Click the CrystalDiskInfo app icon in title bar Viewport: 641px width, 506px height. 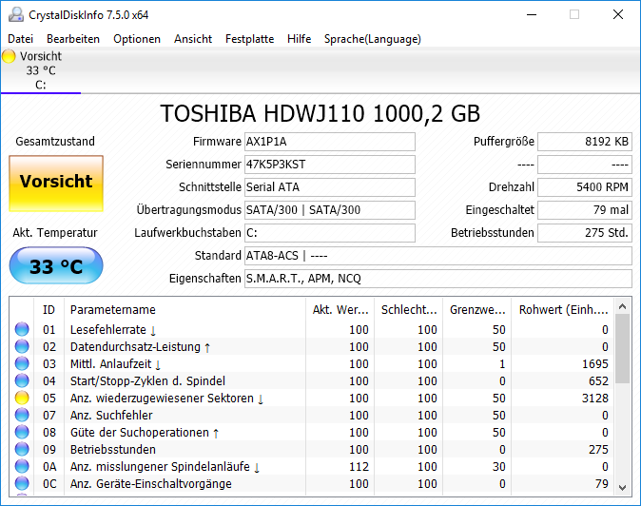16,14
